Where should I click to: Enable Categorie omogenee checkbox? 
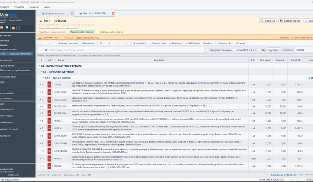[x=207, y=50]
